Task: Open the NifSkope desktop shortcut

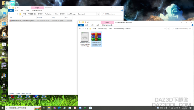Action: coord(4,66)
